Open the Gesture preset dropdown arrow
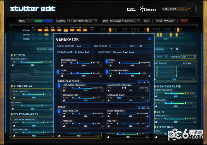 [96, 21]
